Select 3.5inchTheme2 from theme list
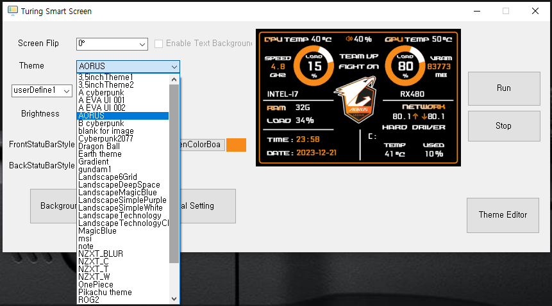Viewport: 552px width, 306px height. (x=122, y=85)
